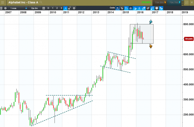Screen dimensions: 194x127
Task: Search for another instrument with magnifier
Action: coord(41,2)
